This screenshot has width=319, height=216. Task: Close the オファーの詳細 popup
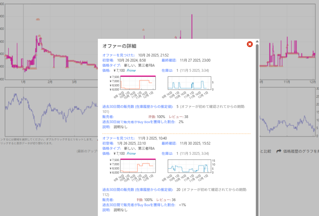[250, 44]
